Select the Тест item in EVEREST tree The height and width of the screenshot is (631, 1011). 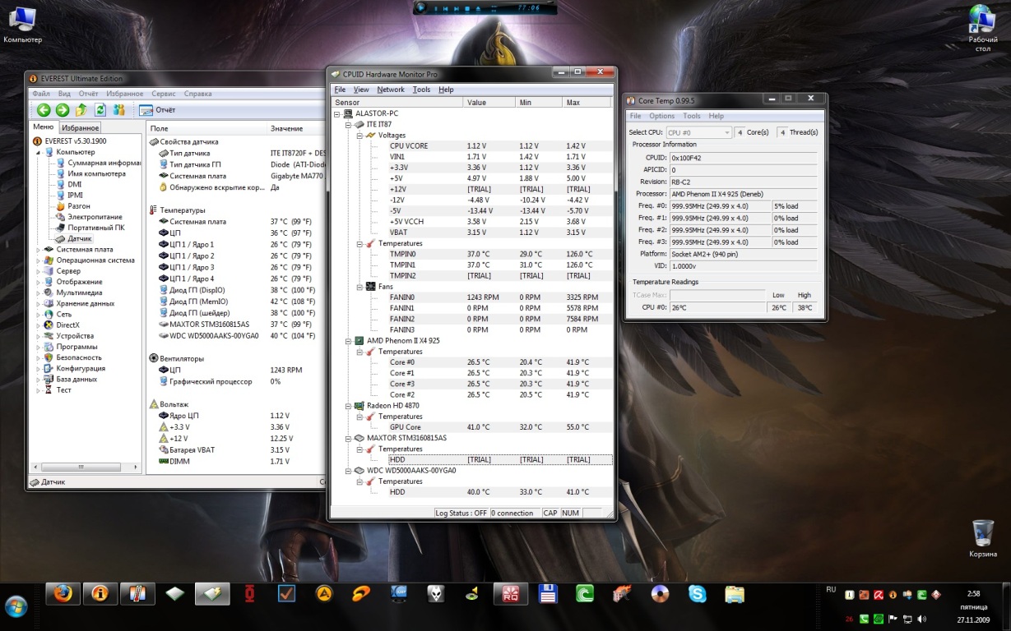[x=57, y=390]
